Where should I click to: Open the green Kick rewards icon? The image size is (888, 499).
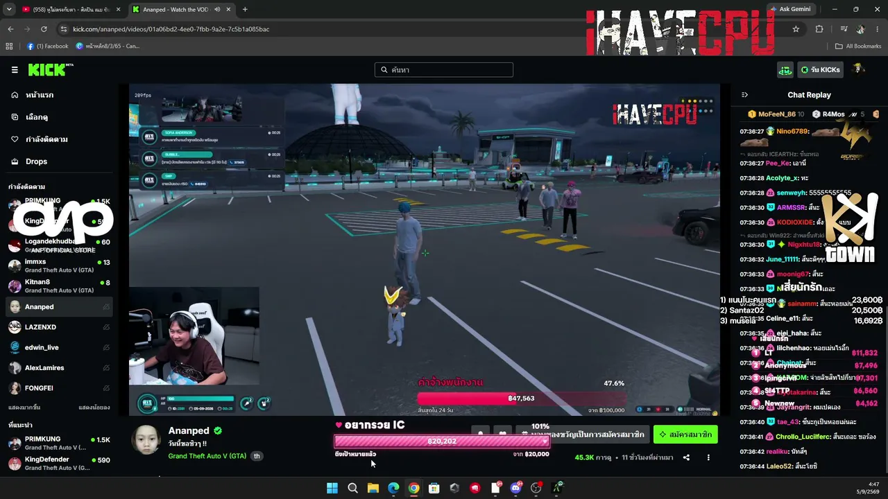point(785,70)
